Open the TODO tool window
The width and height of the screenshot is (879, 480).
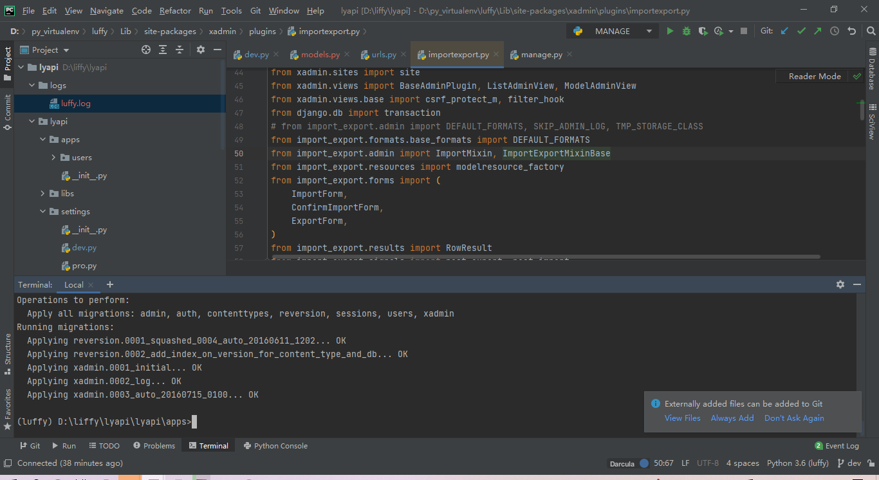(104, 446)
